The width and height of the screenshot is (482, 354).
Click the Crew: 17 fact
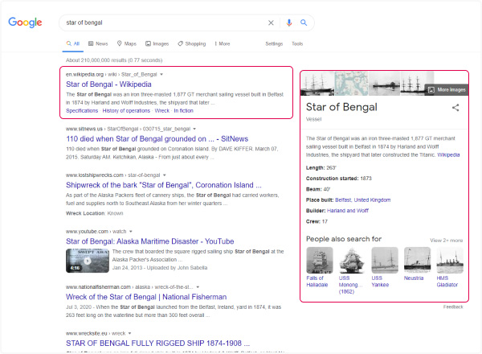click(317, 221)
